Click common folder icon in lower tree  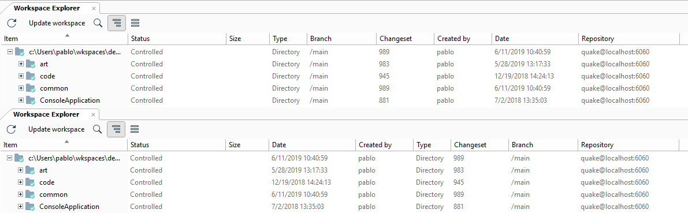[30, 194]
